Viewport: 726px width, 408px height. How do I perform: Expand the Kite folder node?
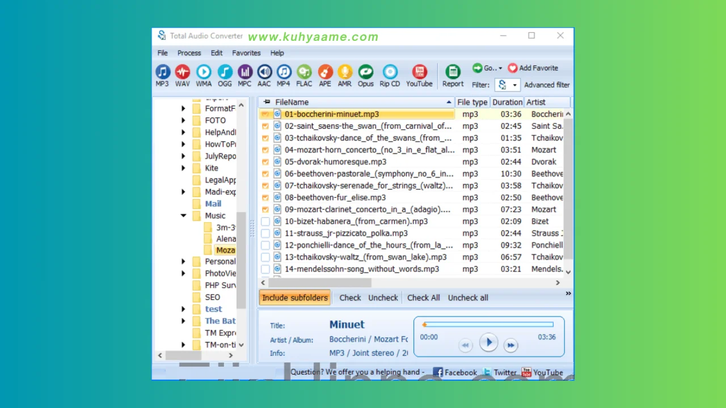(x=183, y=168)
